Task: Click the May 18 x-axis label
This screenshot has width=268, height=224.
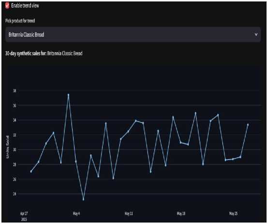Action: (181, 213)
